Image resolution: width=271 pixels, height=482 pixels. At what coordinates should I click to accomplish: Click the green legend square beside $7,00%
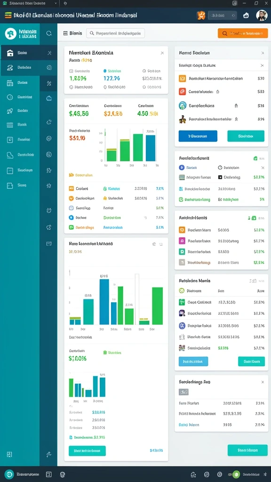click(x=105, y=353)
